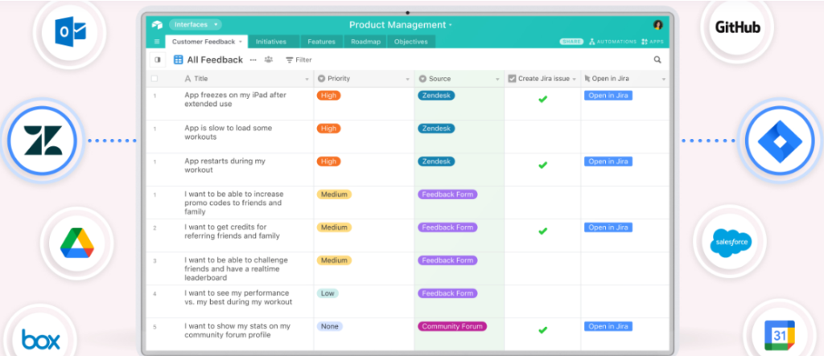Image resolution: width=824 pixels, height=356 pixels.
Task: Switch to the Features tab
Action: pyautogui.click(x=322, y=42)
